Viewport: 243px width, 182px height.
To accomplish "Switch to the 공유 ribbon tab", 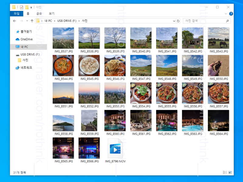I will tap(39, 13).
